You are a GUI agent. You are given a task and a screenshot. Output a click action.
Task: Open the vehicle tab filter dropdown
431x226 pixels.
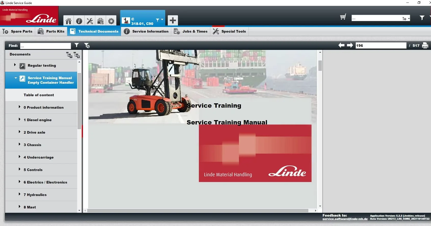(160, 20)
